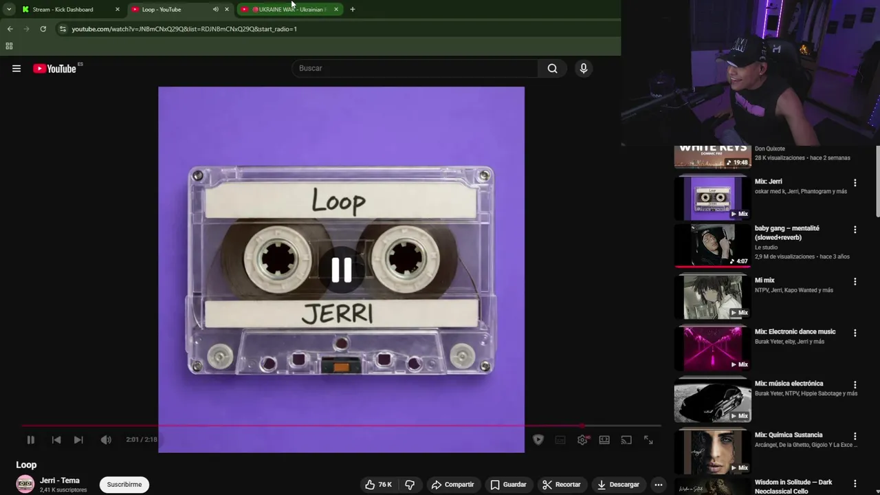The width and height of the screenshot is (880, 495).
Task: Open the WHITE KEYS 19:48 video thumbnail
Action: 712,157
